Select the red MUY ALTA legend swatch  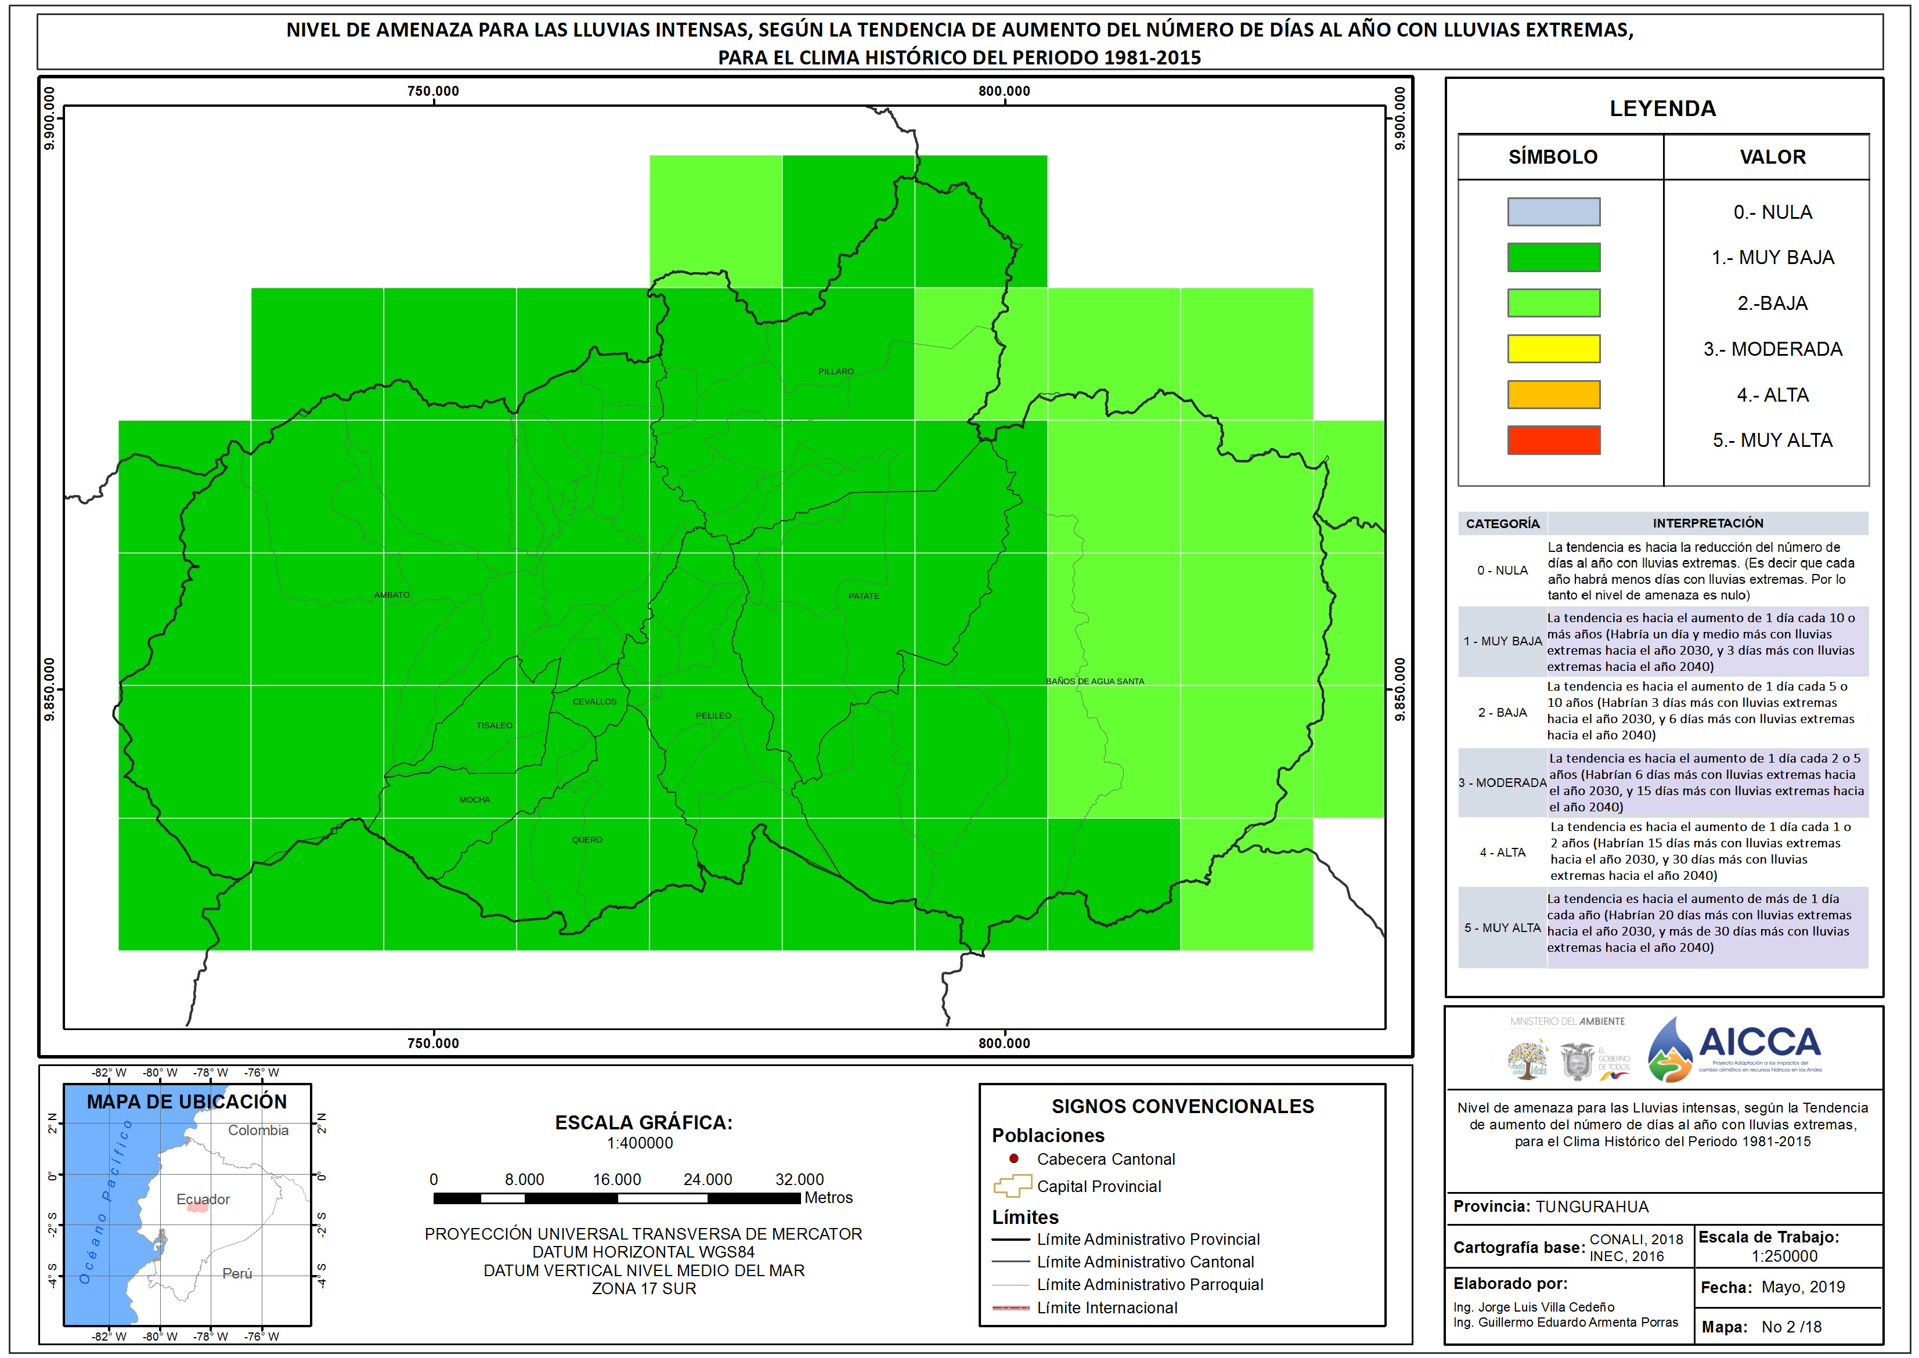click(1553, 440)
